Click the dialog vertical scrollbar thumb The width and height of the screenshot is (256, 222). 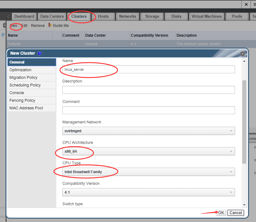[244, 122]
